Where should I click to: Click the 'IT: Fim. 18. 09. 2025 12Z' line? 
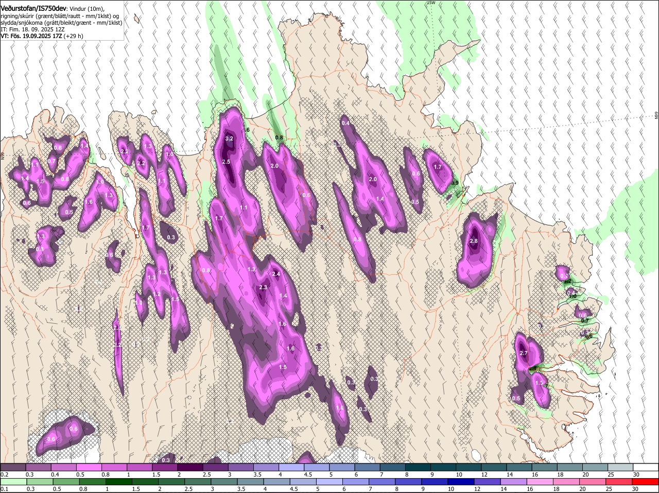(32, 29)
